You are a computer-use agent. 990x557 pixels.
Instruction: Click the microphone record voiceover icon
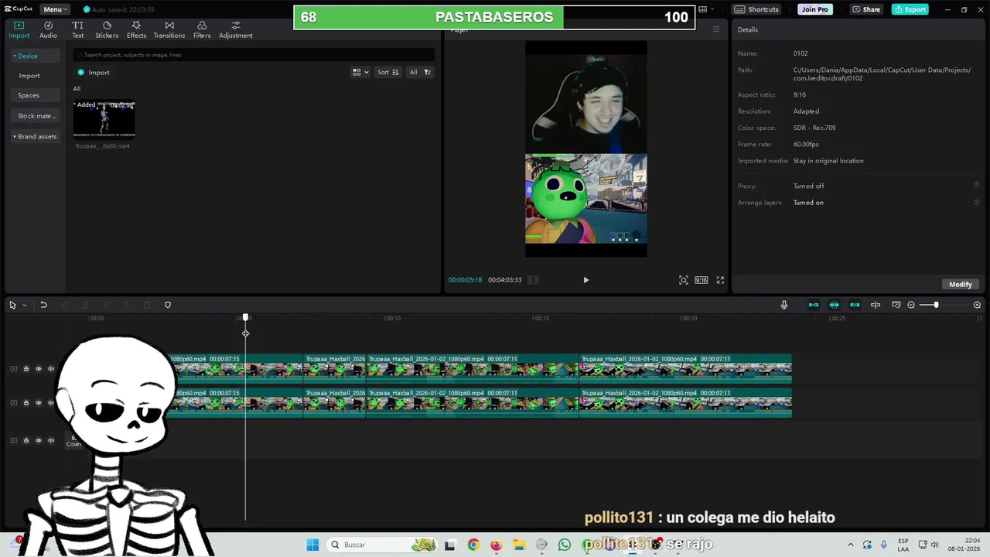click(x=784, y=305)
